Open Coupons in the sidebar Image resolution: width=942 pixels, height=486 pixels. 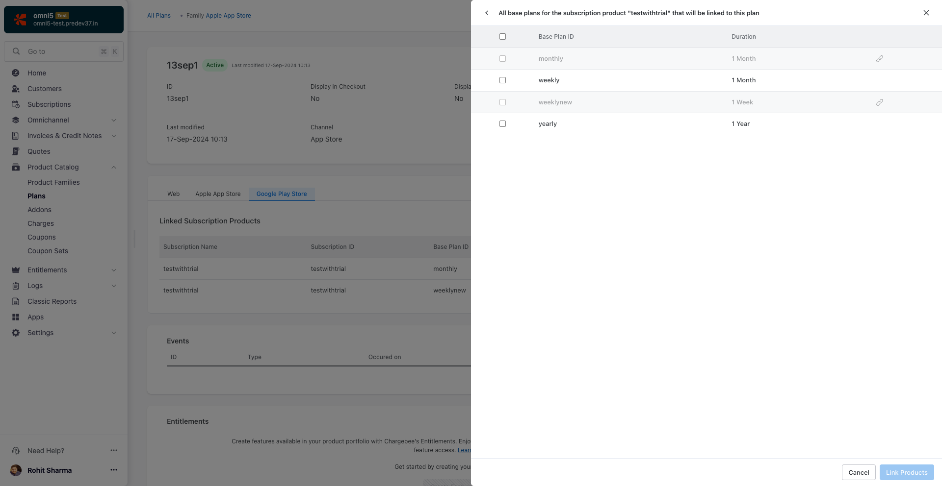click(42, 237)
